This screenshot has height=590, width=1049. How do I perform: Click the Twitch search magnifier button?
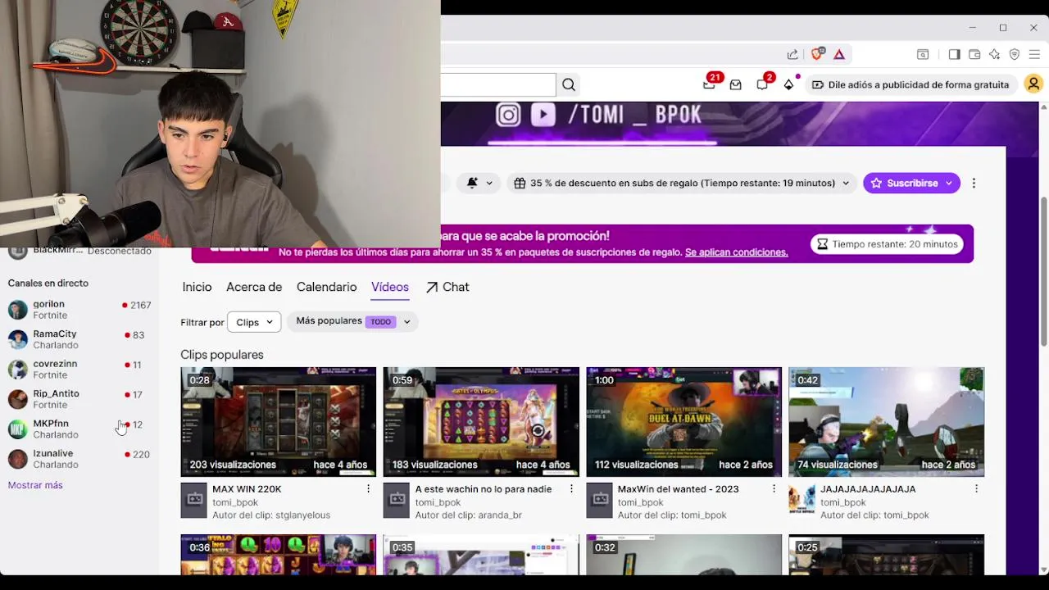569,84
